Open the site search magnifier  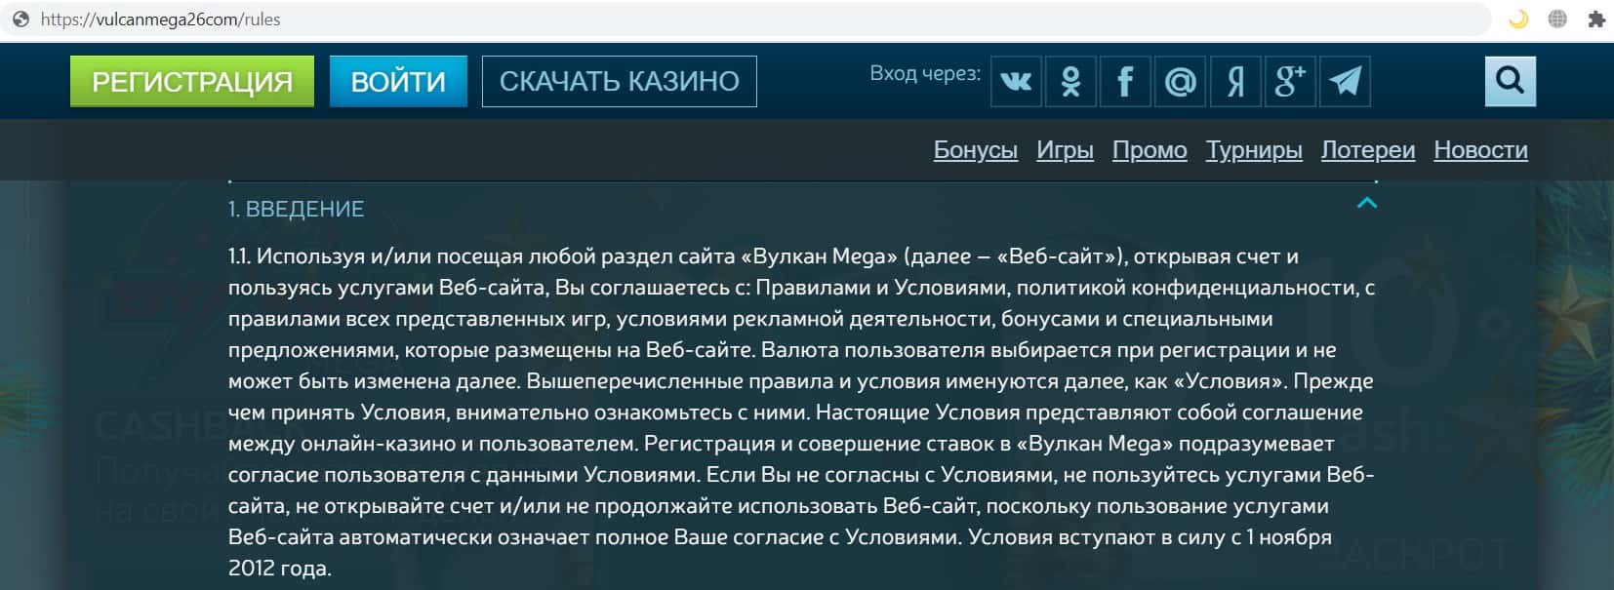(1510, 81)
